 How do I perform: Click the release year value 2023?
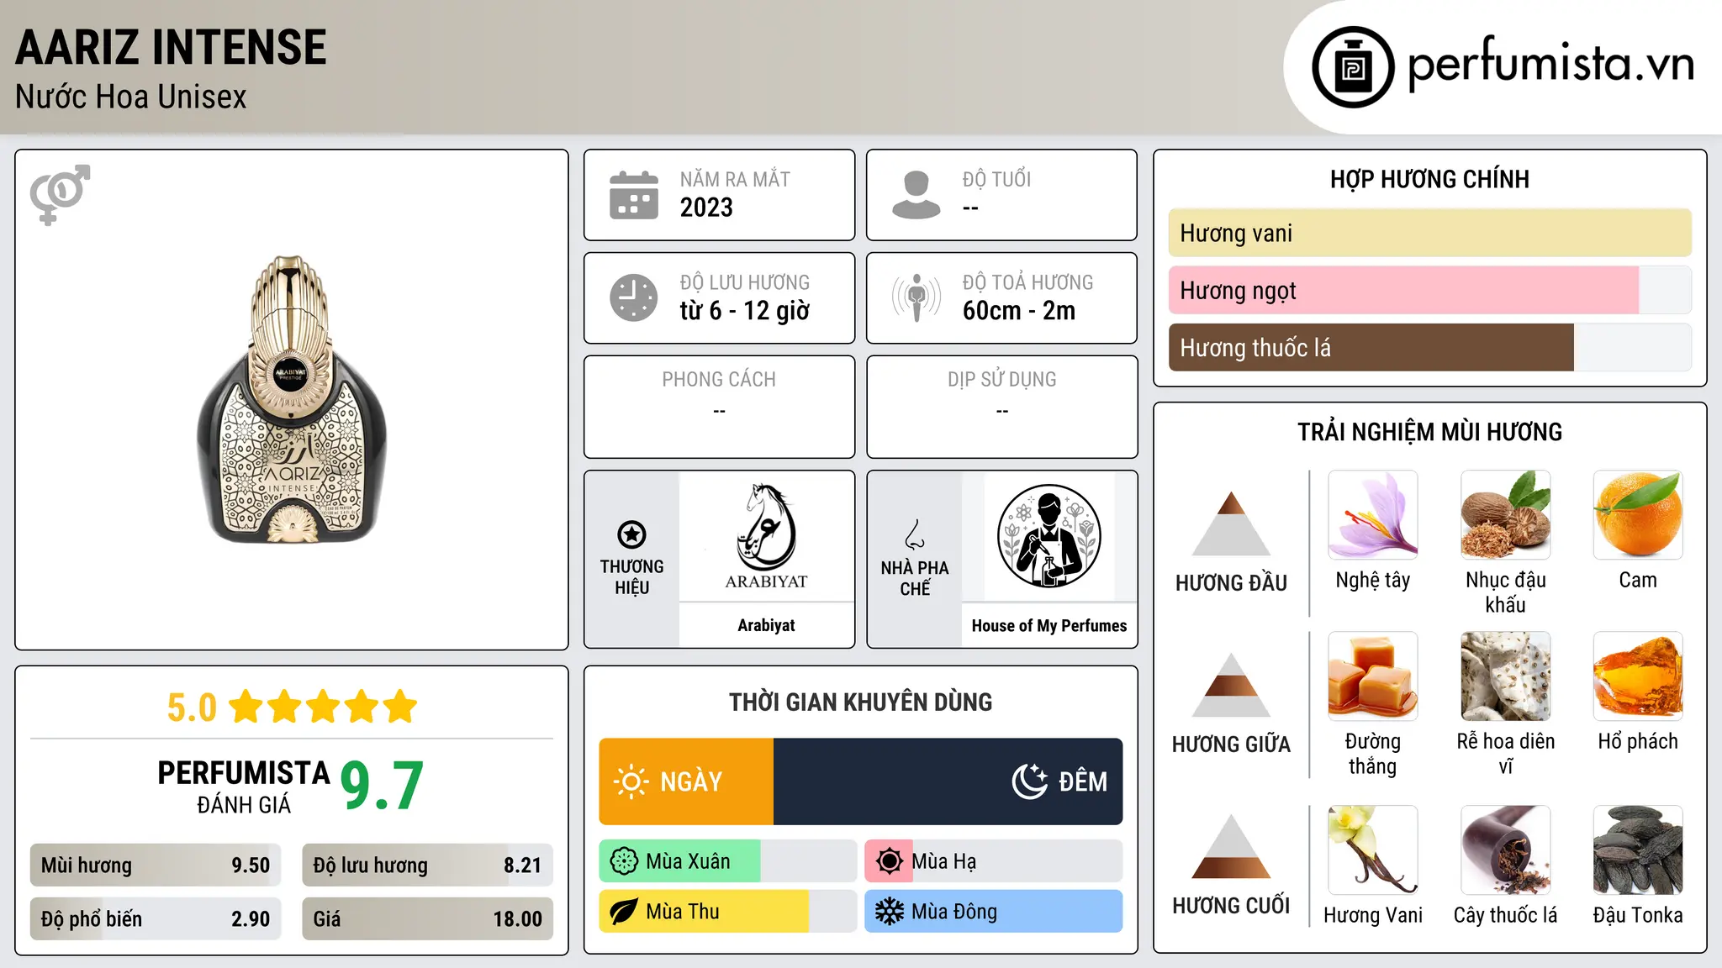(706, 208)
